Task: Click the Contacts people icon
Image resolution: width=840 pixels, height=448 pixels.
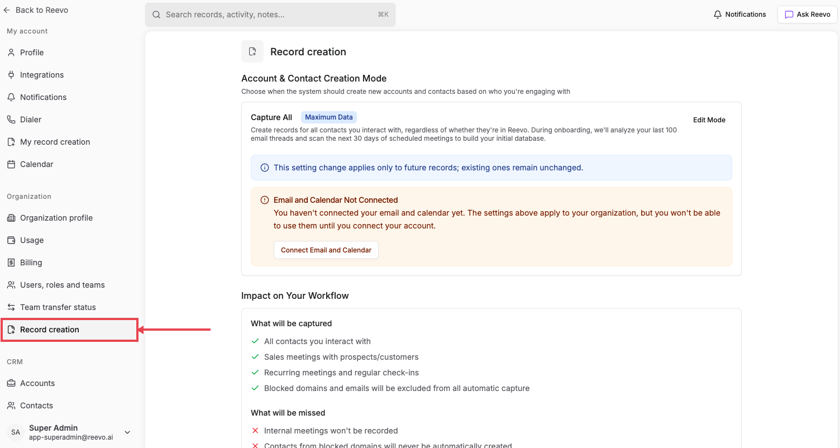Action: pos(11,406)
